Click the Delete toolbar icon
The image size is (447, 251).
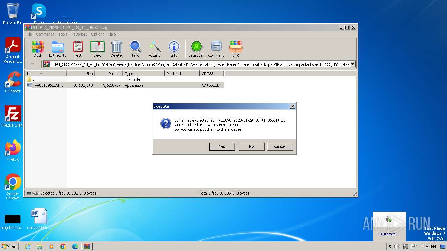click(116, 49)
